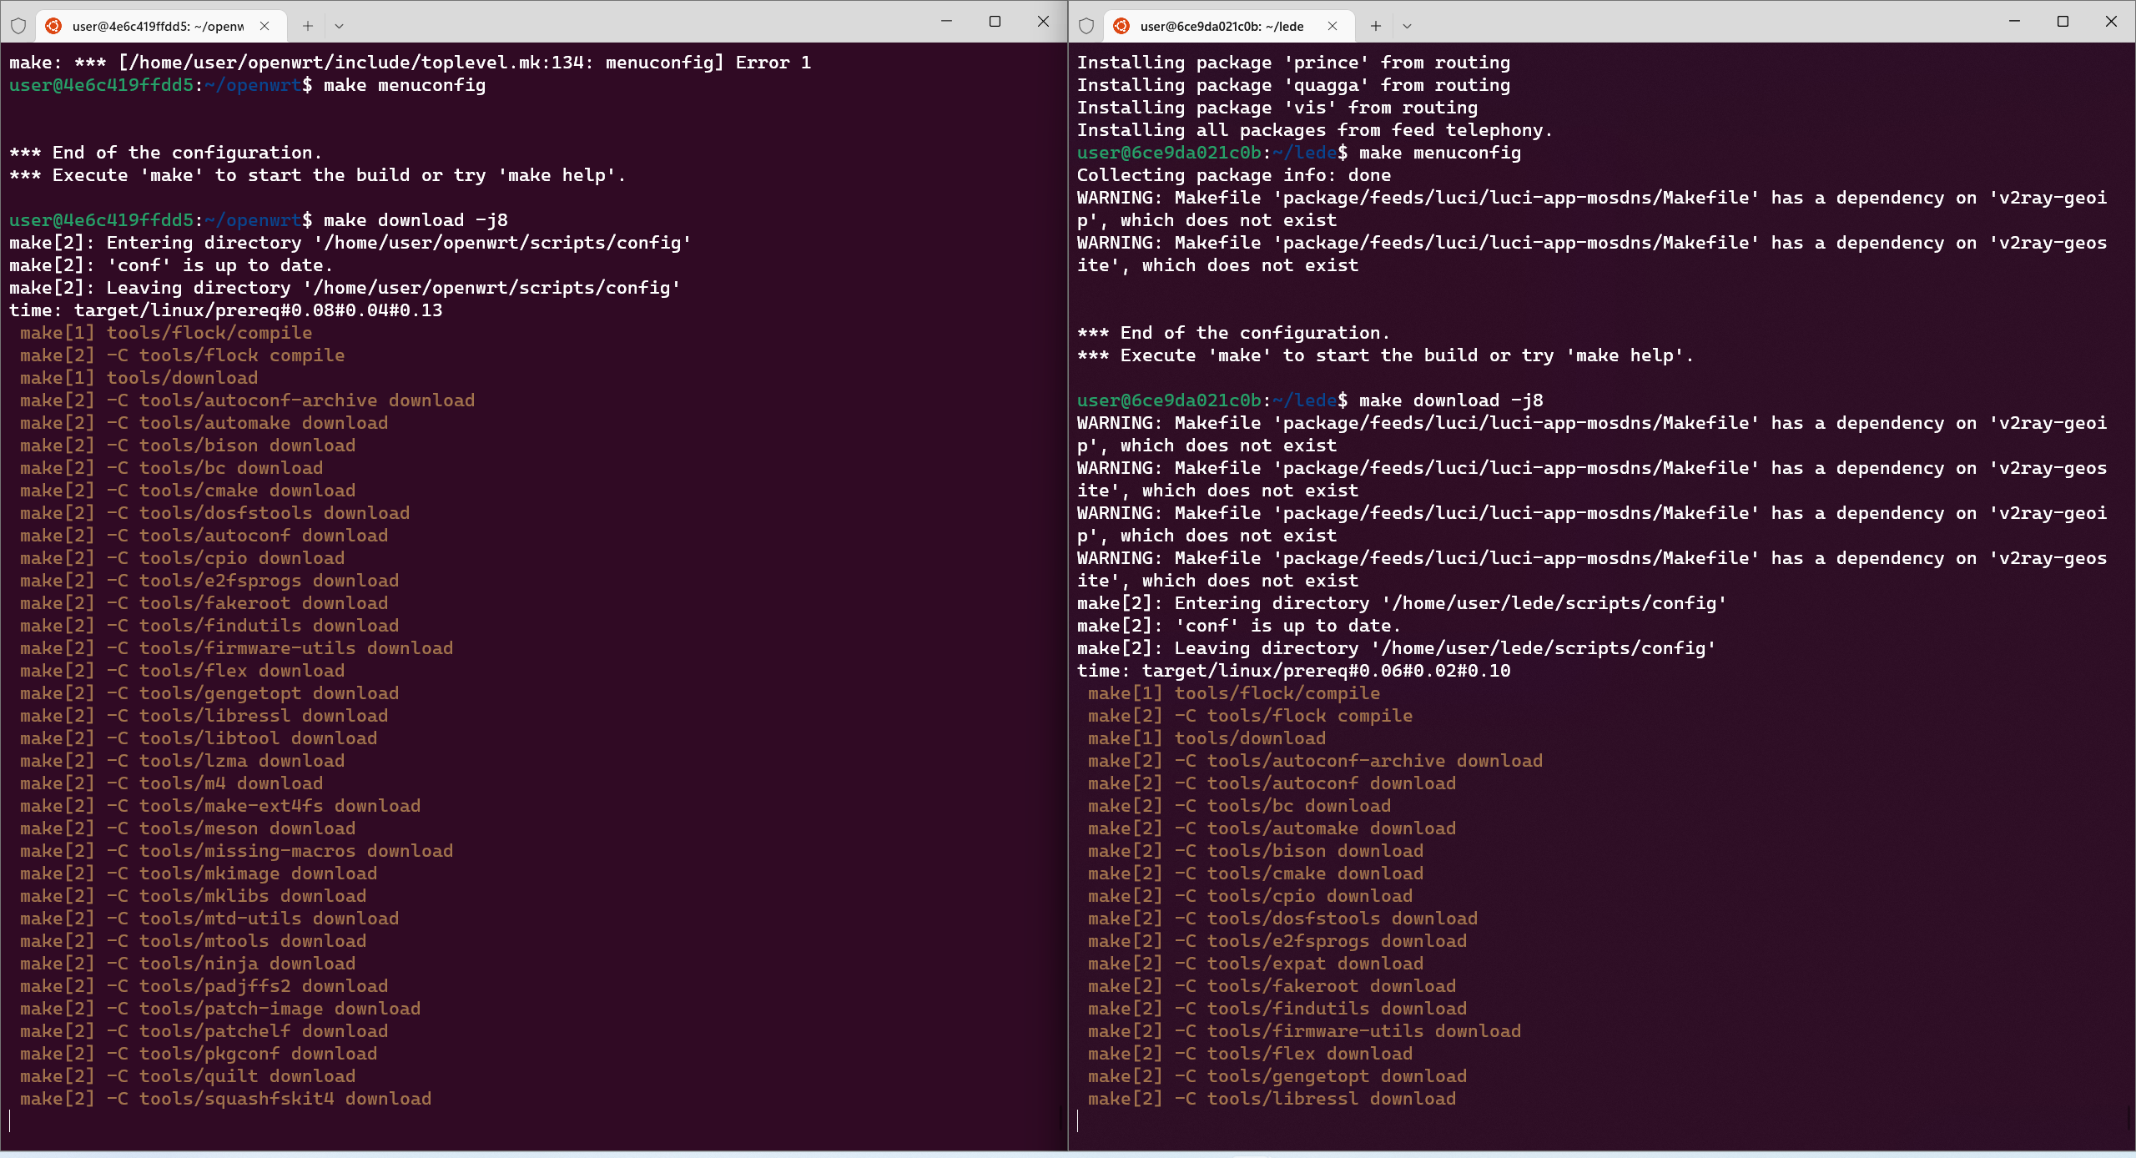Expand the profile dropdown in the left terminal window
Viewport: 2136px width, 1158px height.
click(x=339, y=26)
